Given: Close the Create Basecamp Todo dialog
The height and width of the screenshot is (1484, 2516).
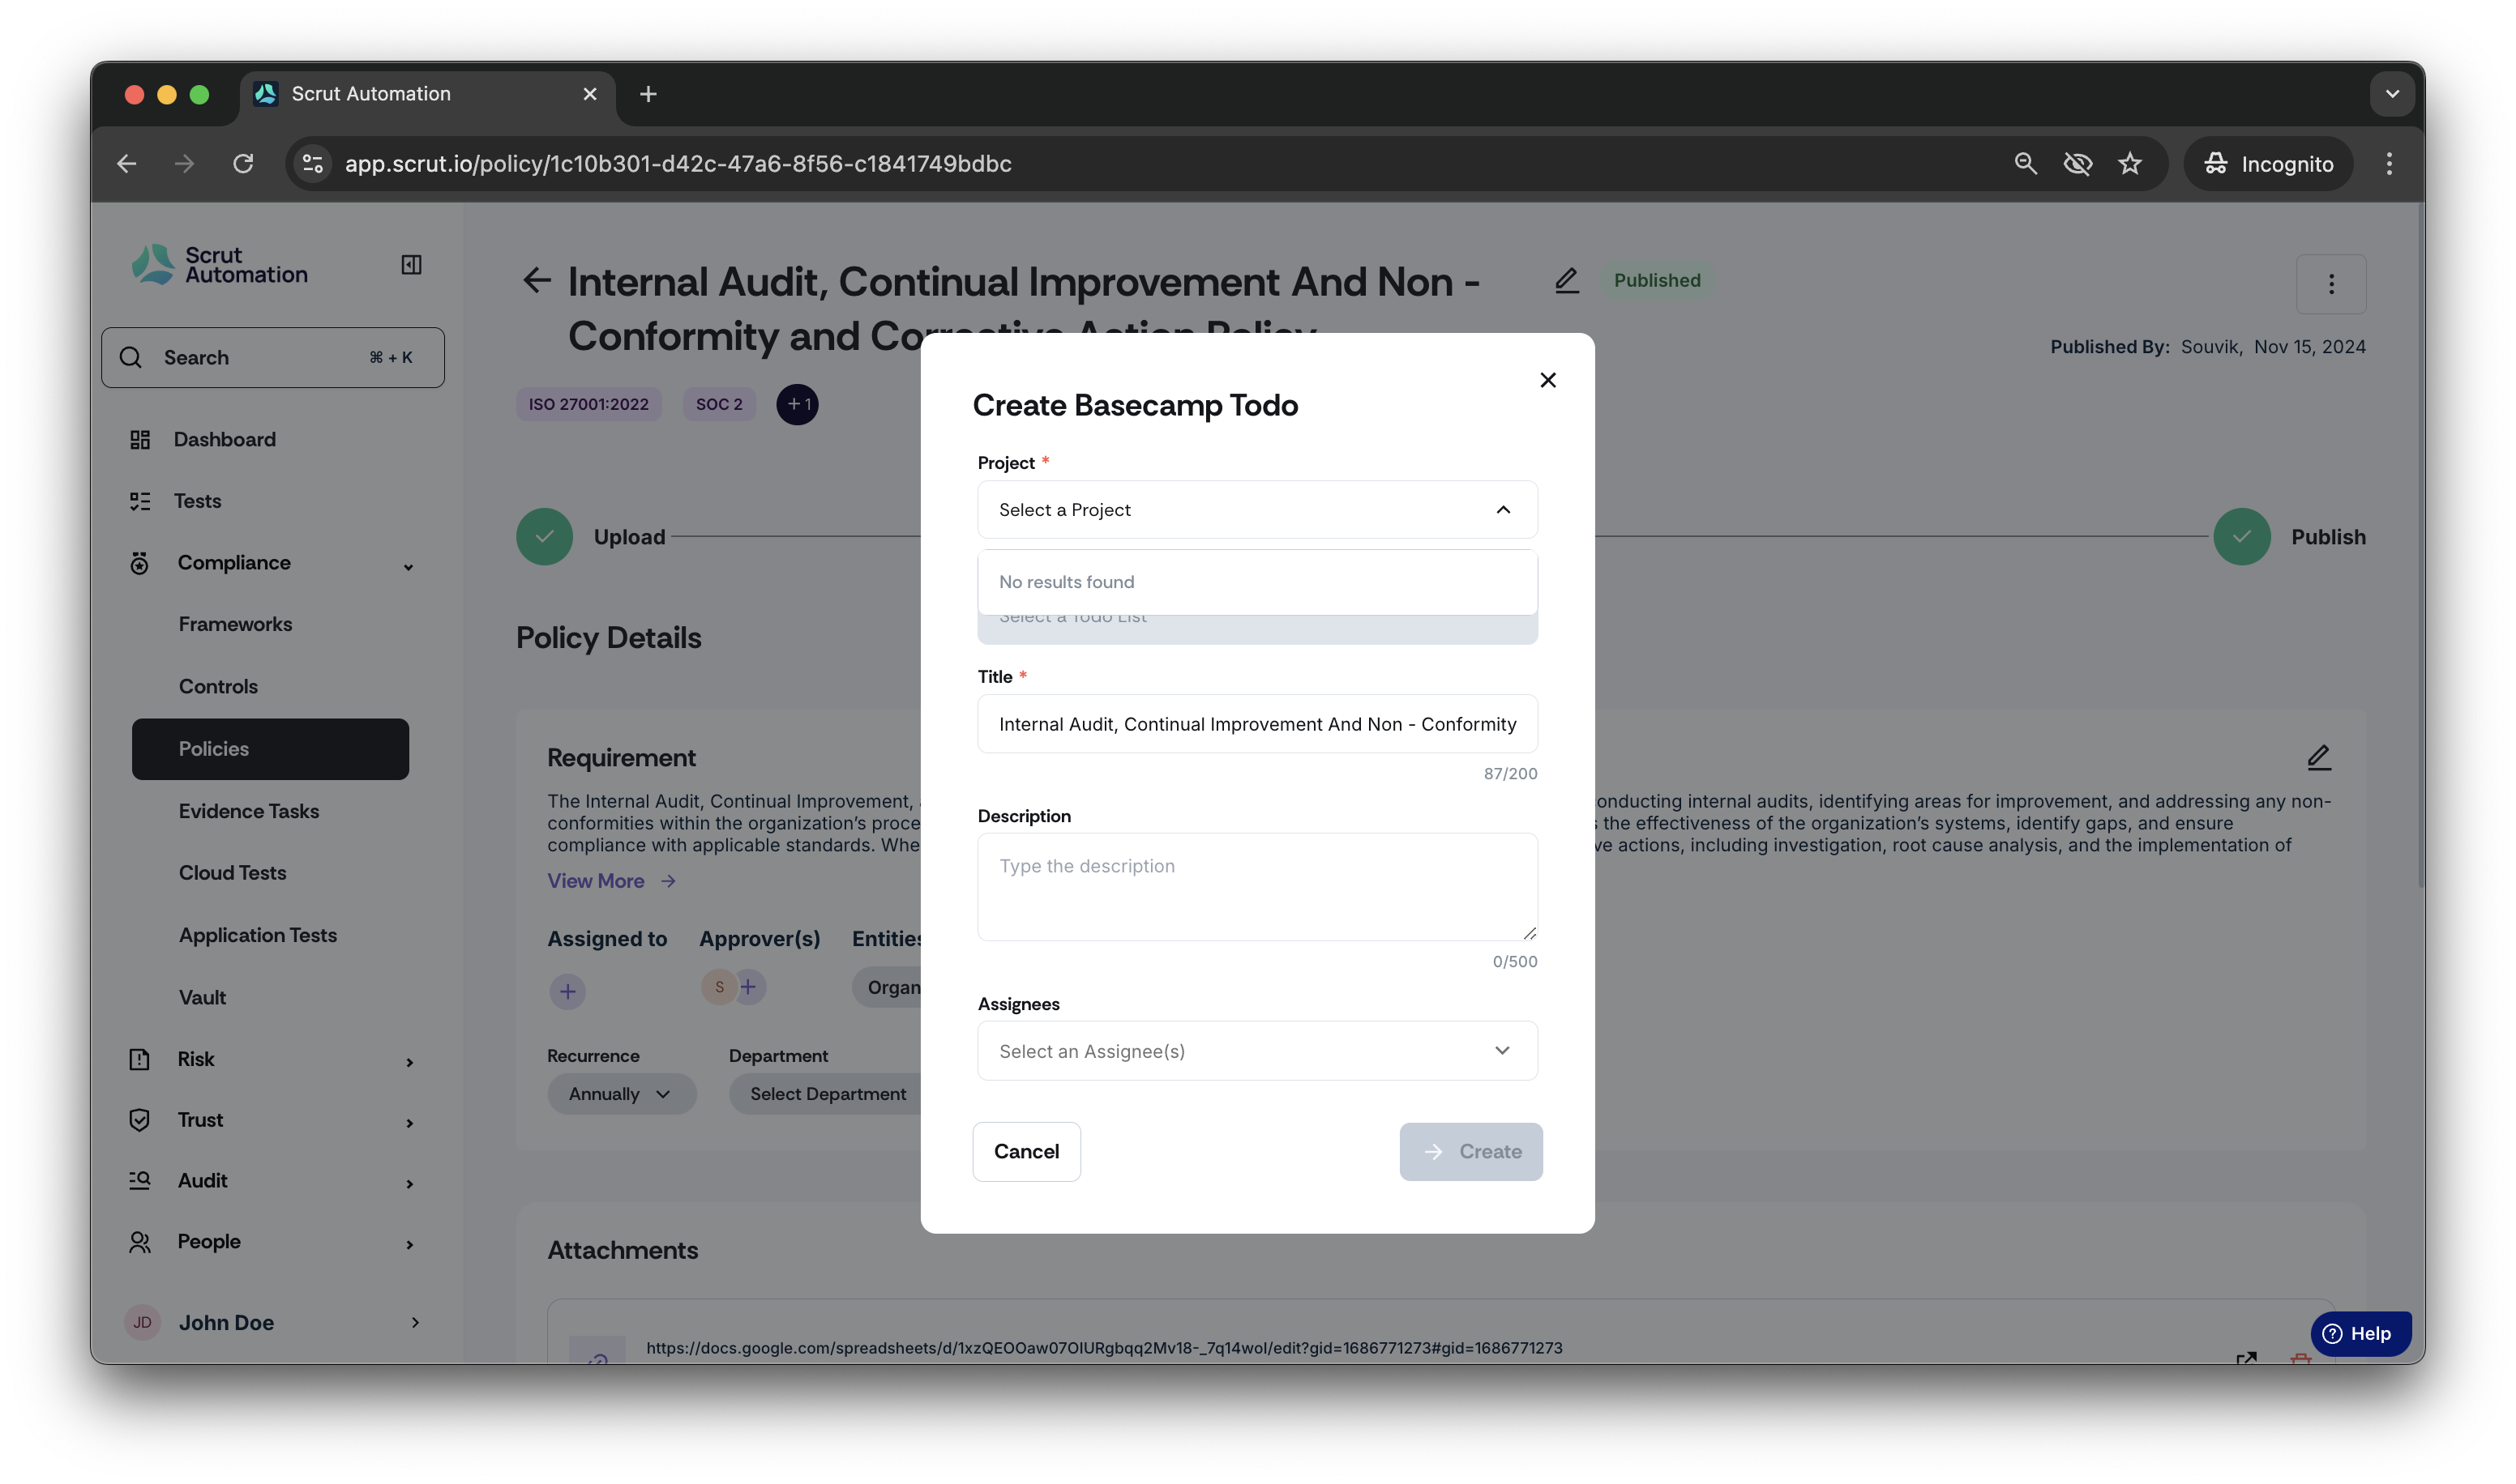Looking at the screenshot, I should (x=1547, y=380).
